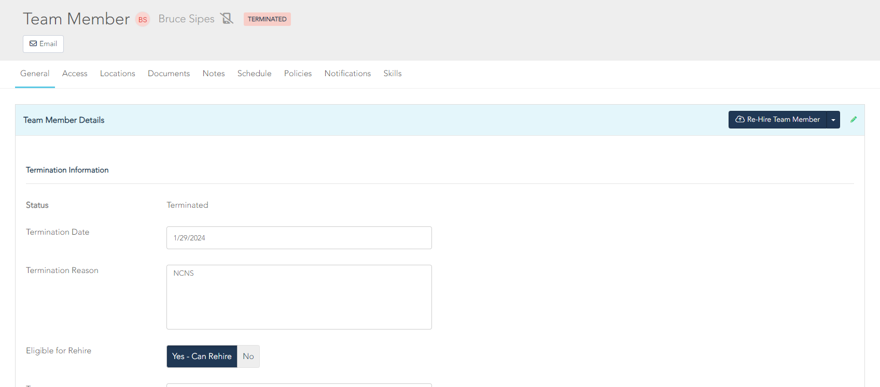The image size is (880, 387).
Task: Open the Notifications tab
Action: click(348, 74)
